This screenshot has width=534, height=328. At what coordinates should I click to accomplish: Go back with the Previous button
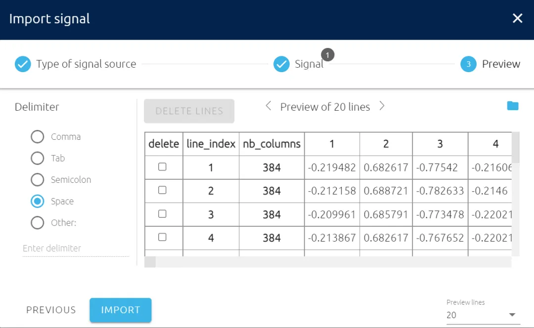(51, 310)
